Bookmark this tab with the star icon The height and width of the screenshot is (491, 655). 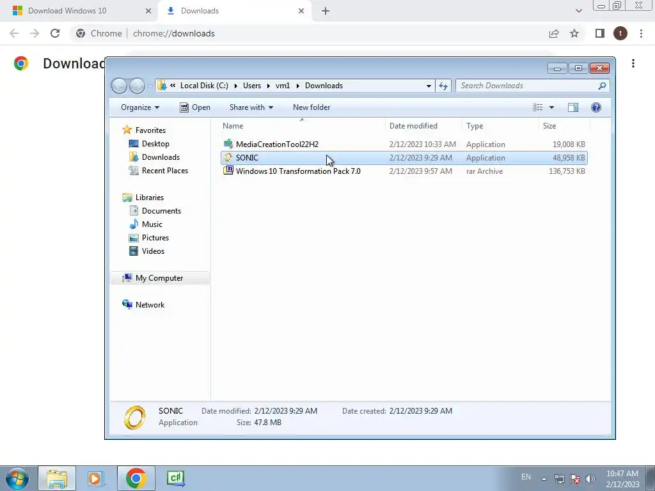(x=574, y=33)
